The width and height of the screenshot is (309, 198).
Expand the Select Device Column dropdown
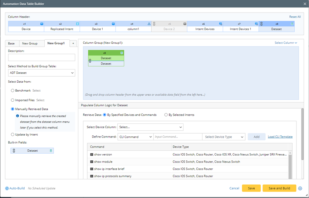pos(150,127)
